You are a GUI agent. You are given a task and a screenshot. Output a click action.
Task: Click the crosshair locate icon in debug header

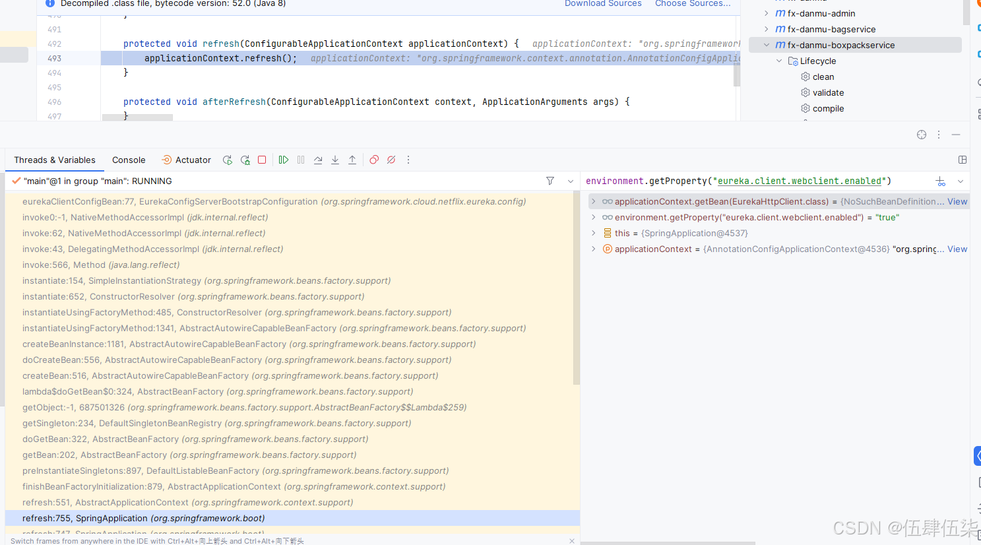pyautogui.click(x=922, y=135)
